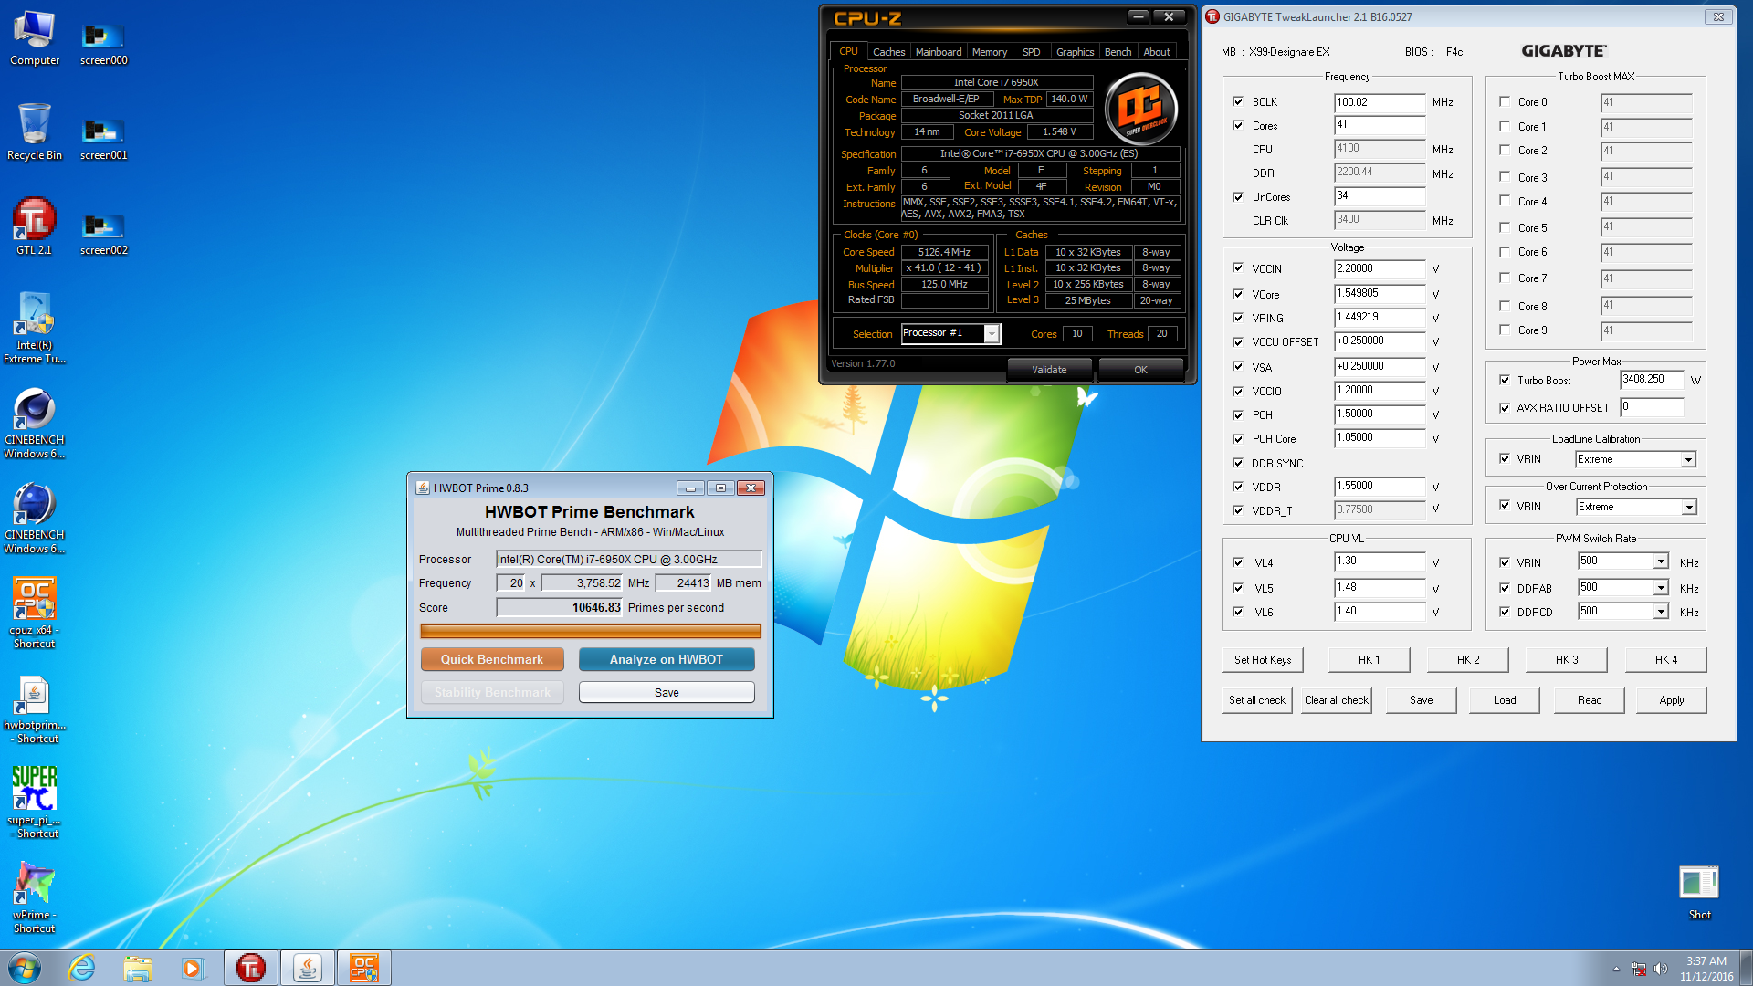The height and width of the screenshot is (986, 1753).
Task: Open the super_pi shortcut icon
Action: [x=35, y=803]
